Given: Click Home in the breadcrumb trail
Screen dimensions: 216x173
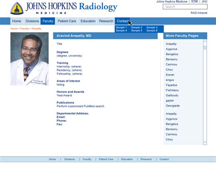Looking at the screenshot, I should pos(14,29).
